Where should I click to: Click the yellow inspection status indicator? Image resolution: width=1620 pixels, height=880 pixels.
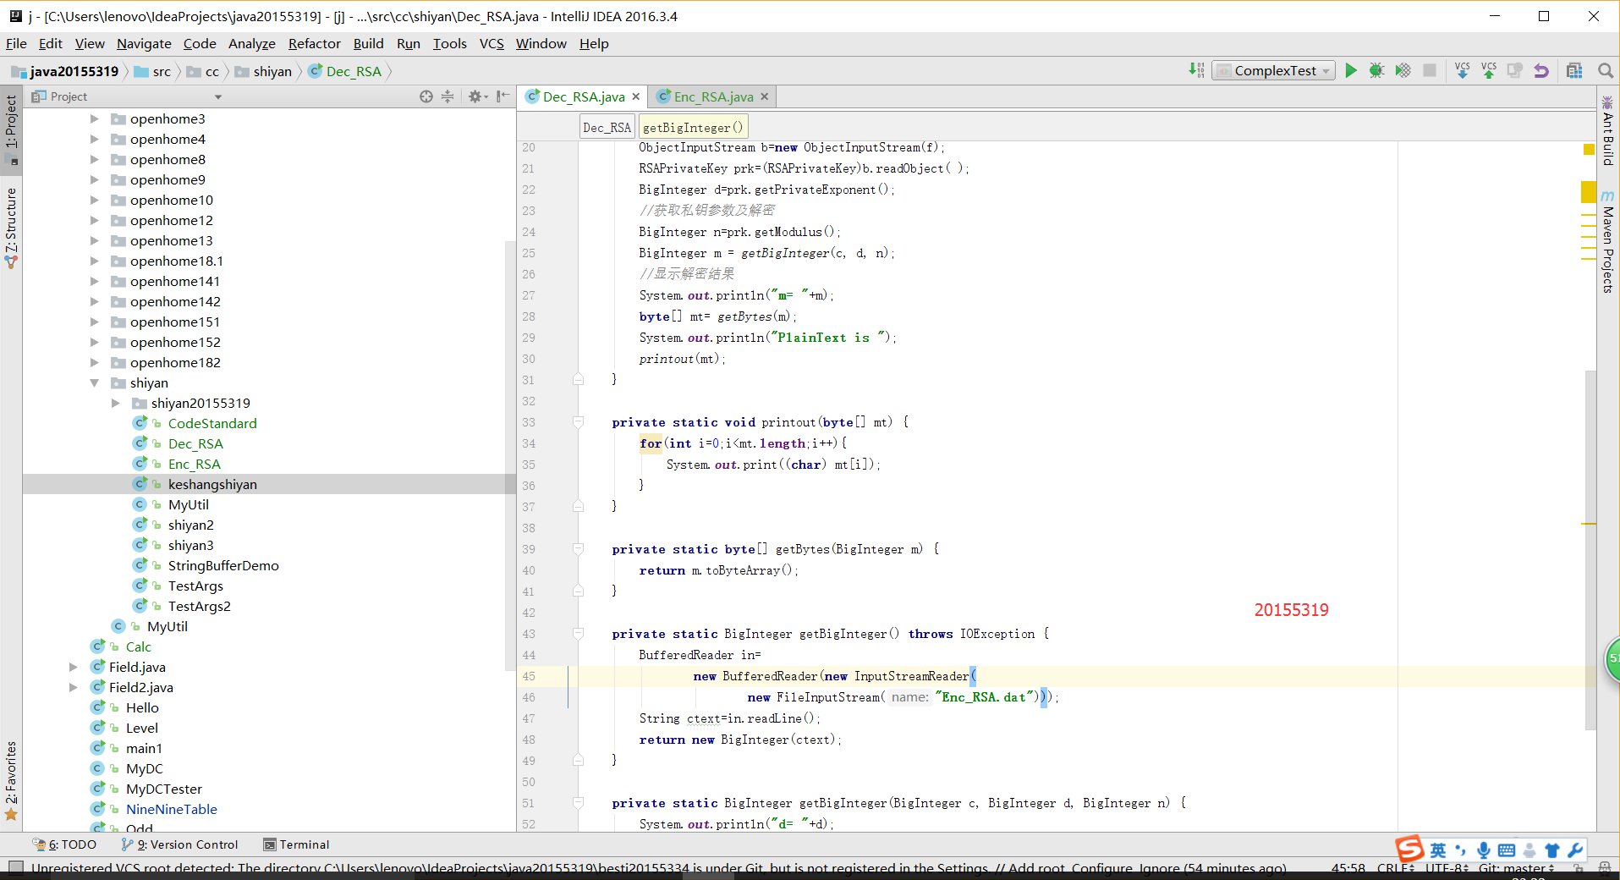(x=1589, y=149)
